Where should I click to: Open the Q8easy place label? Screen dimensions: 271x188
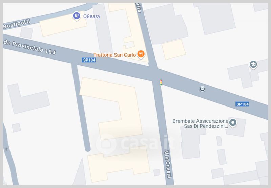point(91,16)
